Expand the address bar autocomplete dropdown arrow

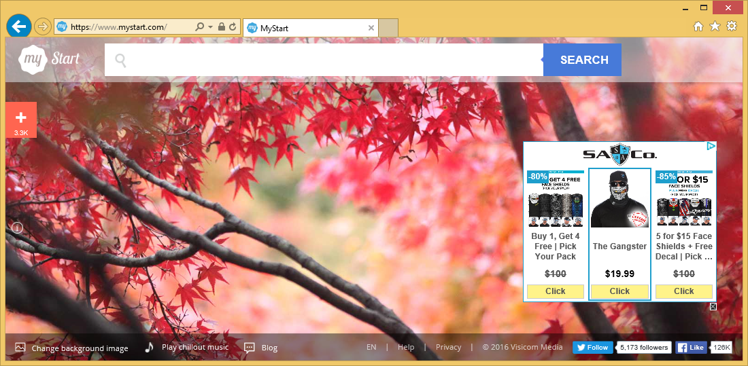(x=210, y=27)
